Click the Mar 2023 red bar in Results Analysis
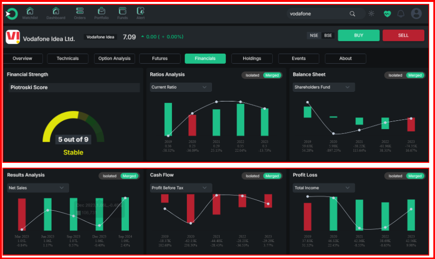This screenshot has width=435, height=259. click(x=22, y=215)
